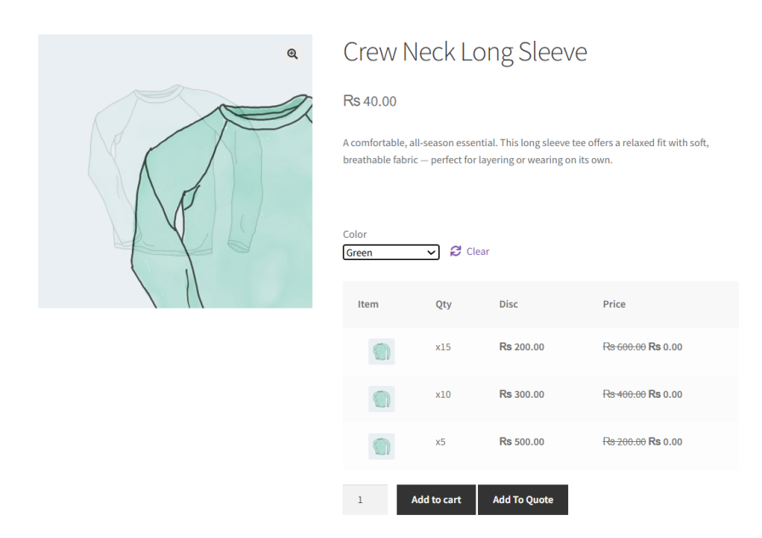Select the x15 quantity tier cell
The height and width of the screenshot is (538, 762).
(x=443, y=347)
